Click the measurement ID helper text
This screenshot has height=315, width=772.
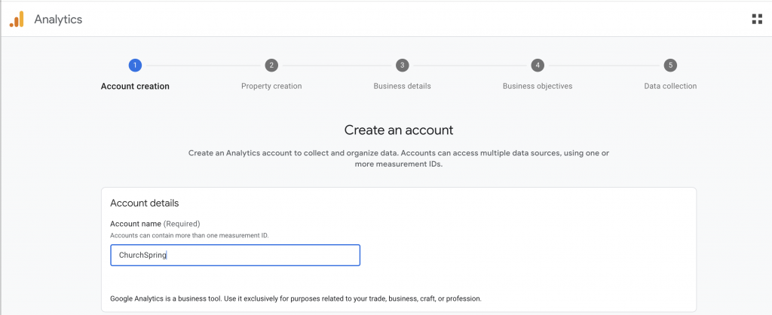pyautogui.click(x=189, y=235)
